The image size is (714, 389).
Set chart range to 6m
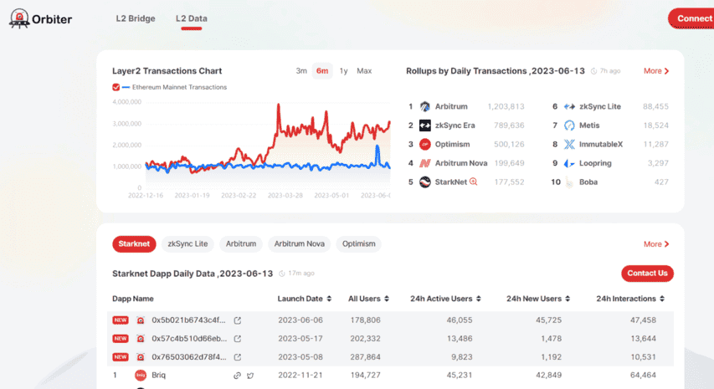point(322,71)
